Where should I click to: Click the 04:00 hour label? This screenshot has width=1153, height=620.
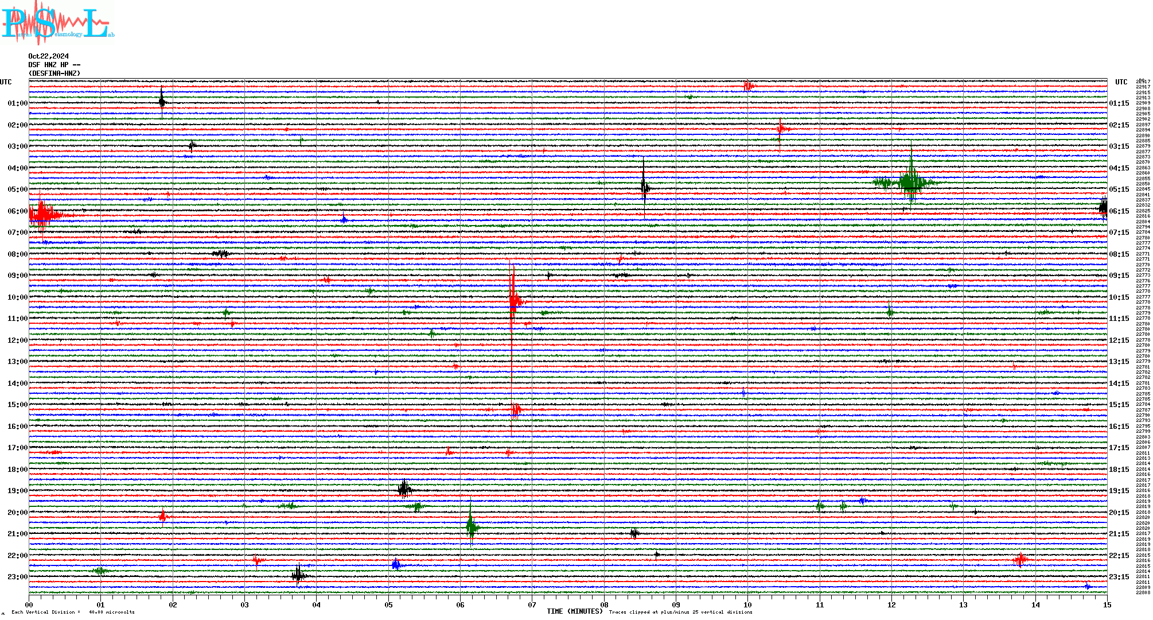[x=17, y=168]
